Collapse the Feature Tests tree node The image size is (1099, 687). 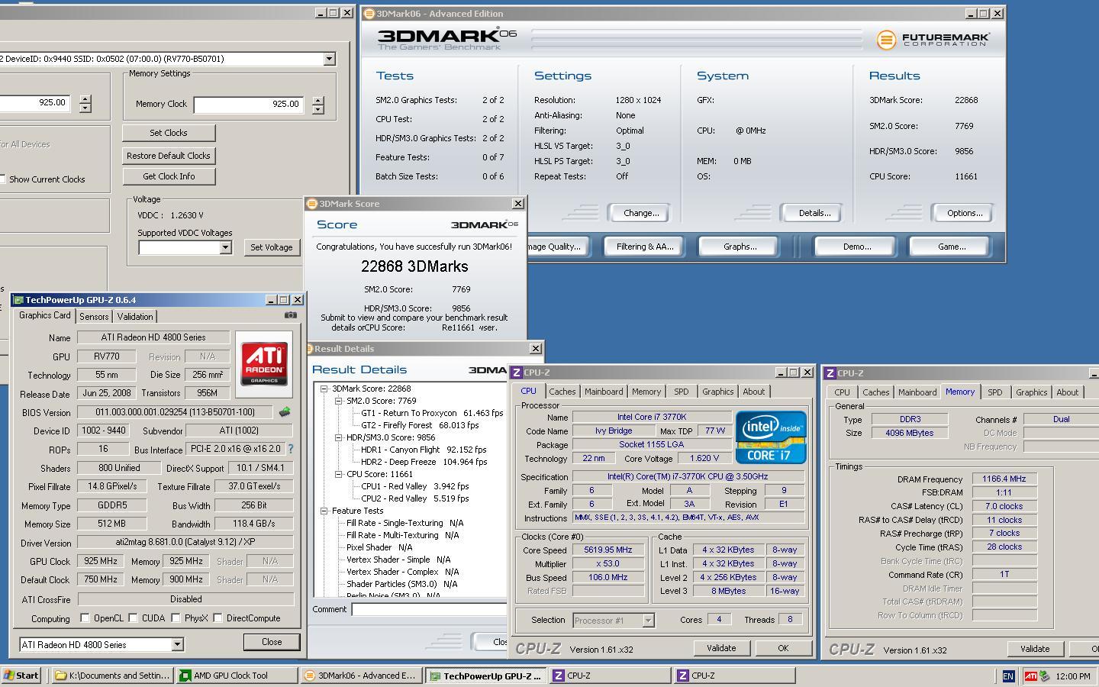click(324, 511)
